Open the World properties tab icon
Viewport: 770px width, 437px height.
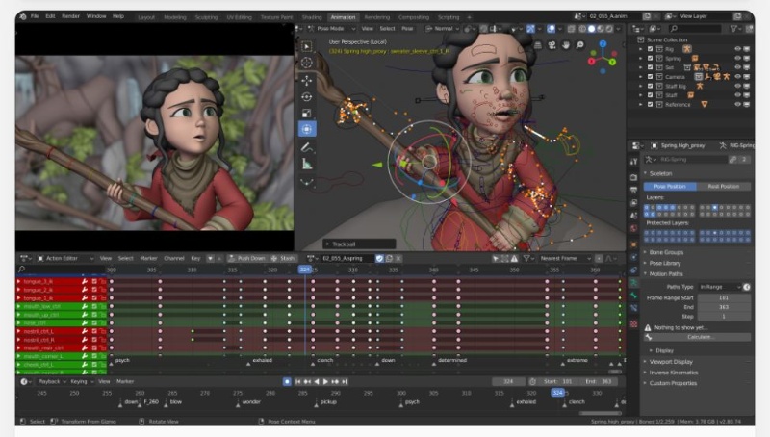tap(634, 228)
